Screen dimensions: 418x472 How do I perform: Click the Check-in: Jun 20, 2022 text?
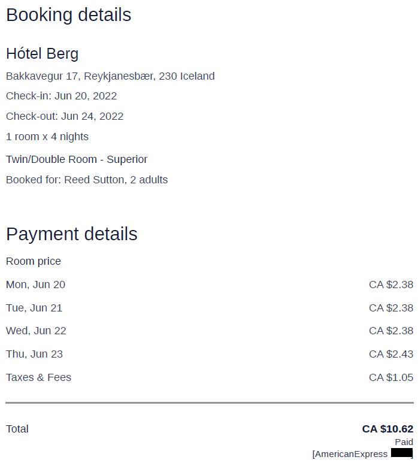62,96
